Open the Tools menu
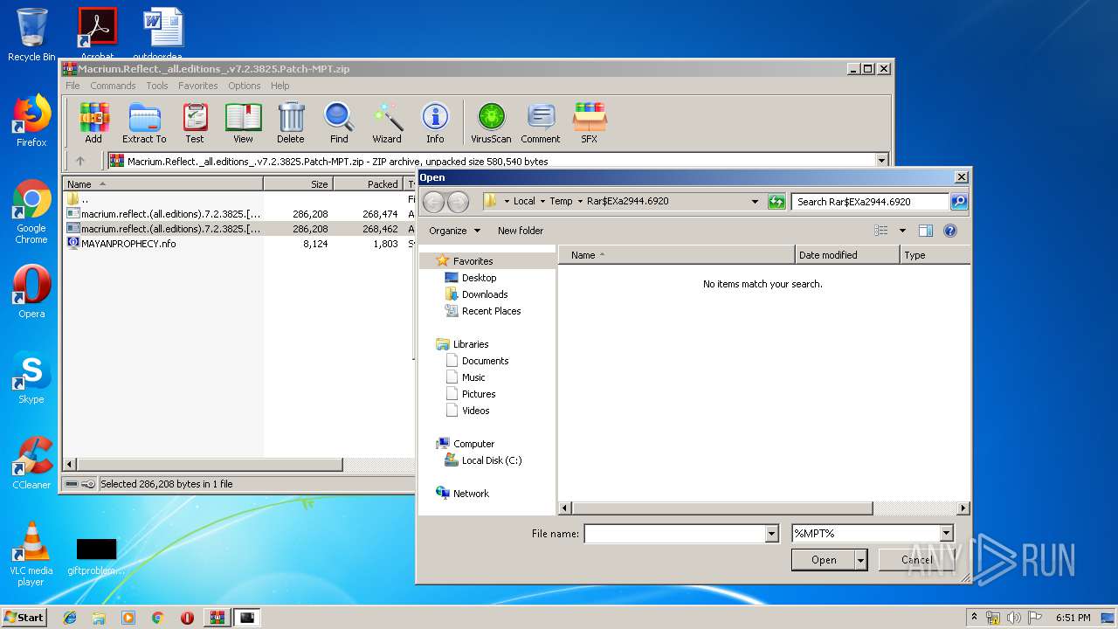 tap(157, 86)
